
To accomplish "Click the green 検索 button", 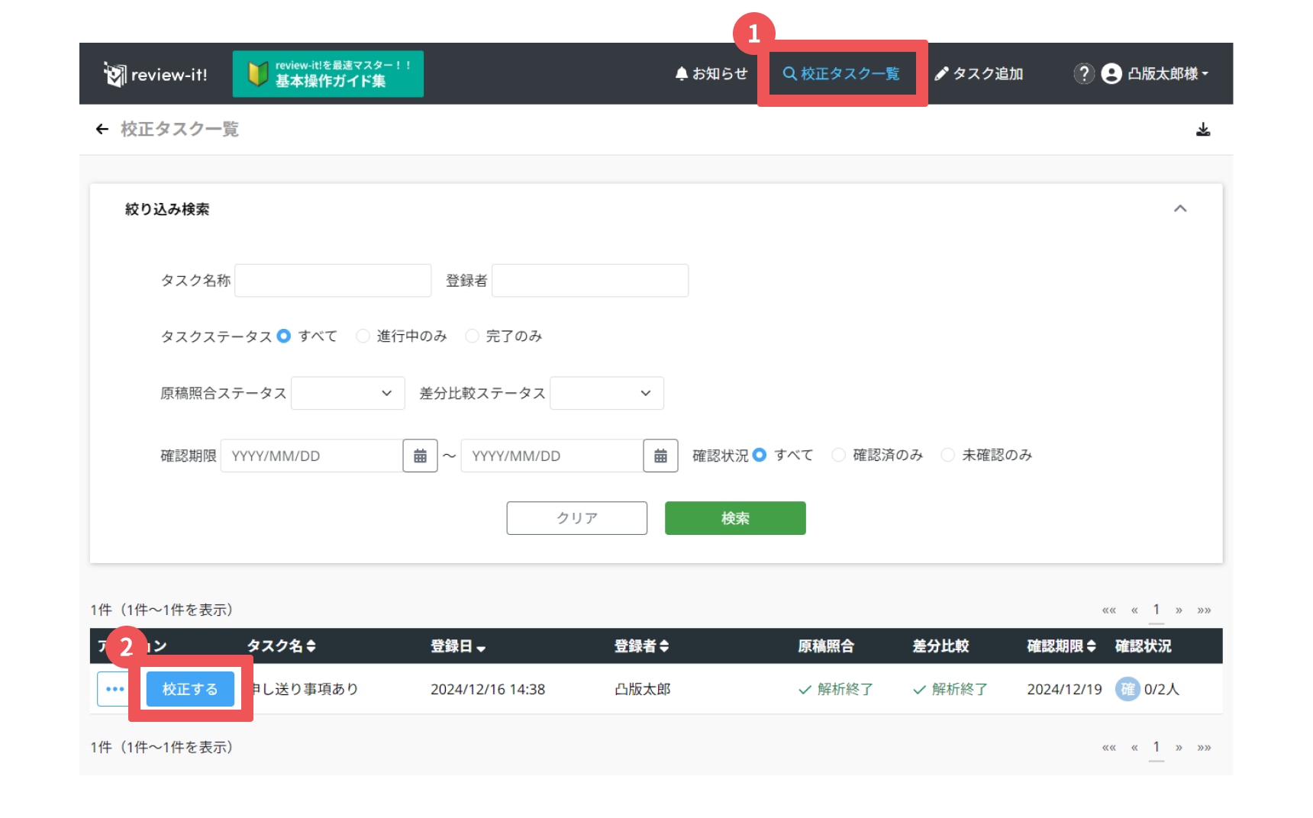I will pyautogui.click(x=734, y=518).
